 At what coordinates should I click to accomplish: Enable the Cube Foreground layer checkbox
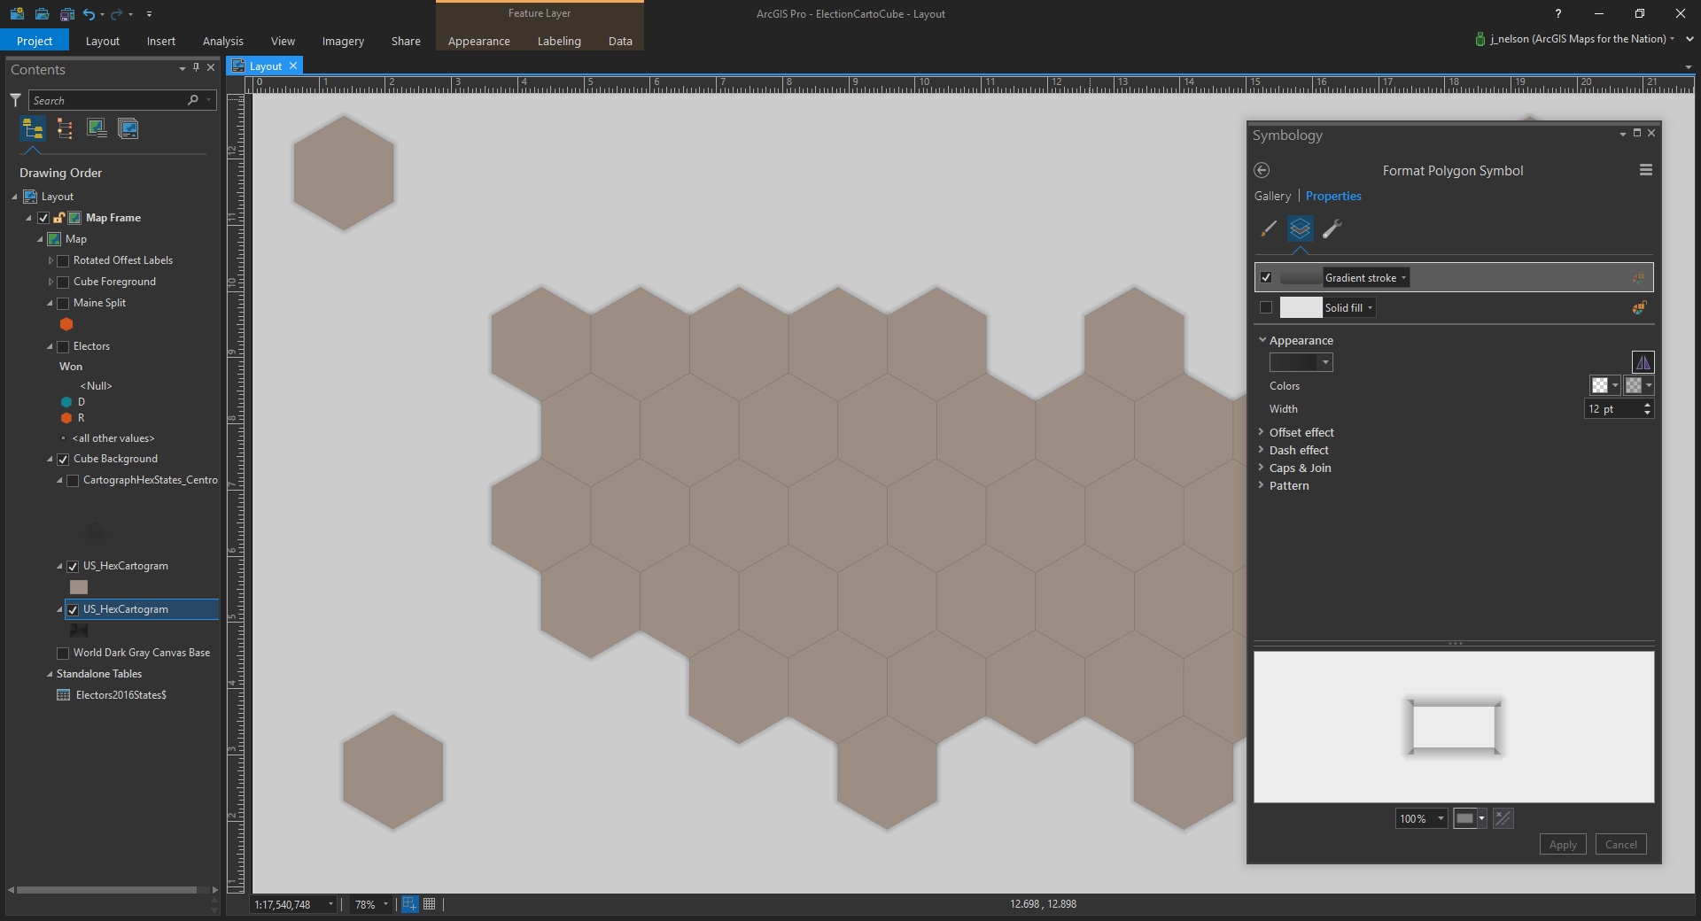click(63, 282)
